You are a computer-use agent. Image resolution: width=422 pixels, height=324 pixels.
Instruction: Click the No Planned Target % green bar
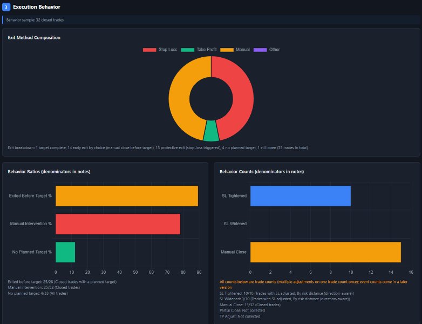pyautogui.click(x=65, y=252)
